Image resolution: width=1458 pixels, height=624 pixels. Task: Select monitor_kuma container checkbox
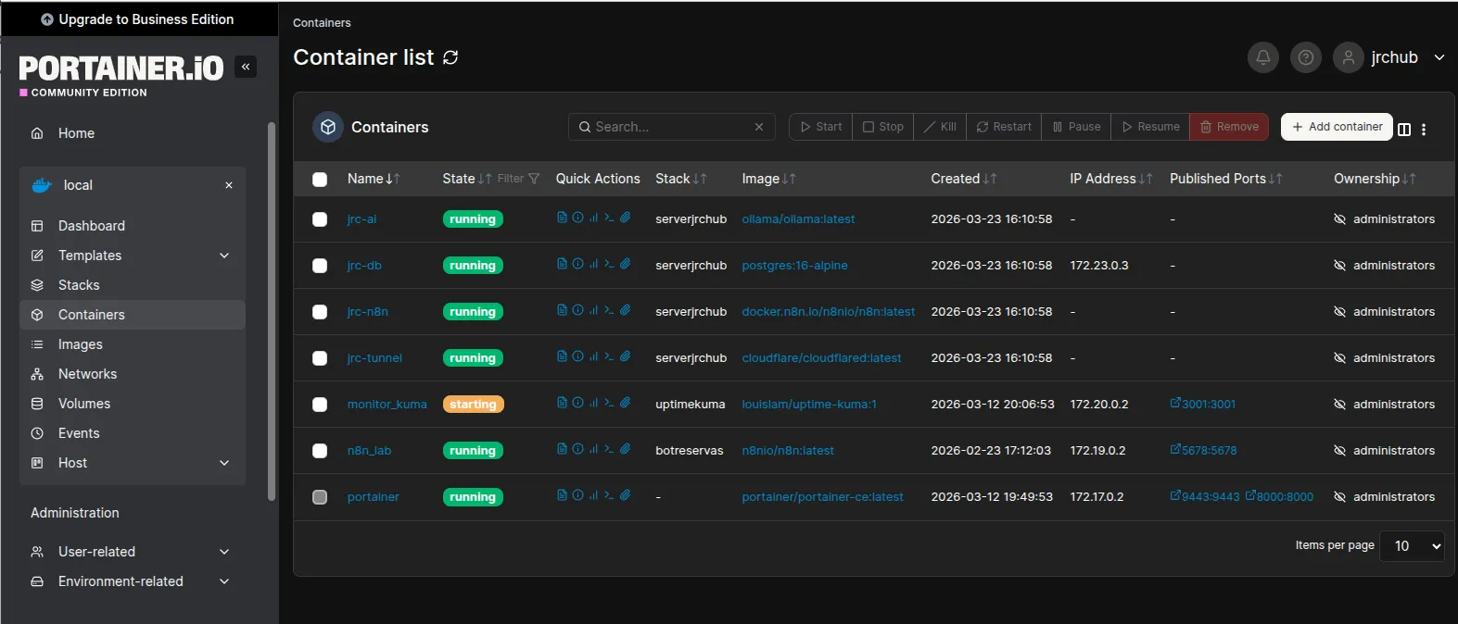coord(320,405)
